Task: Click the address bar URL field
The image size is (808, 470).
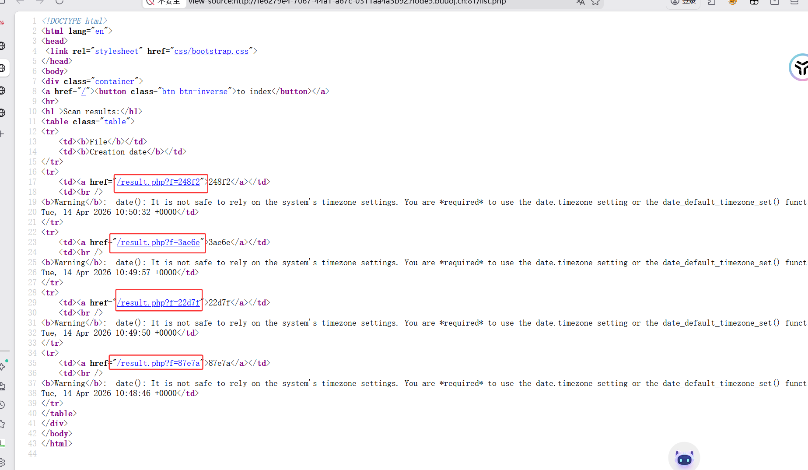Action: click(350, 2)
